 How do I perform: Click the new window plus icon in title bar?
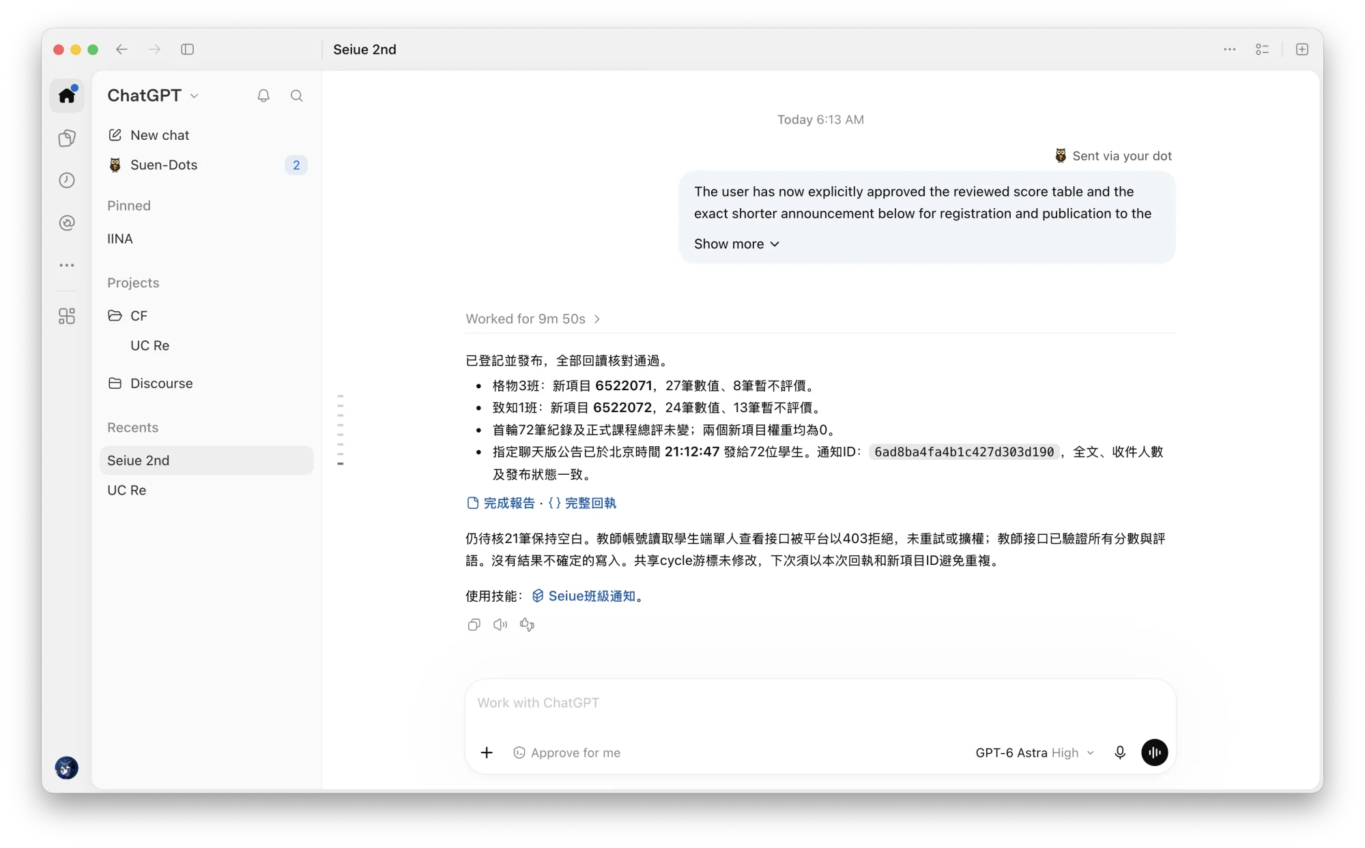(1302, 49)
